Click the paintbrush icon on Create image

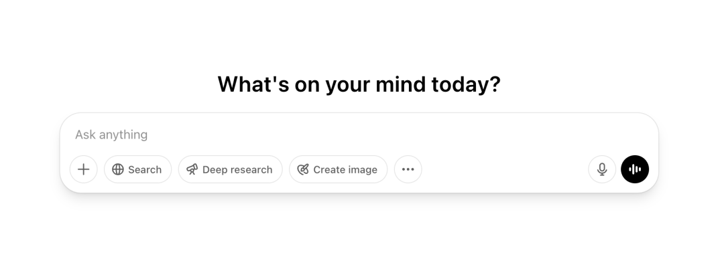coord(303,169)
